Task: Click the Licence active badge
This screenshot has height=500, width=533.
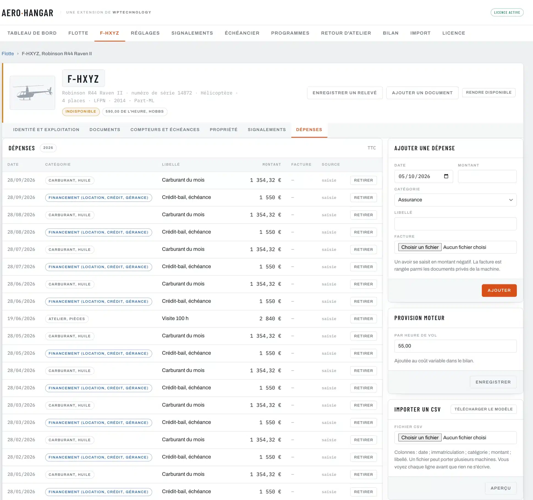Action: click(x=507, y=12)
